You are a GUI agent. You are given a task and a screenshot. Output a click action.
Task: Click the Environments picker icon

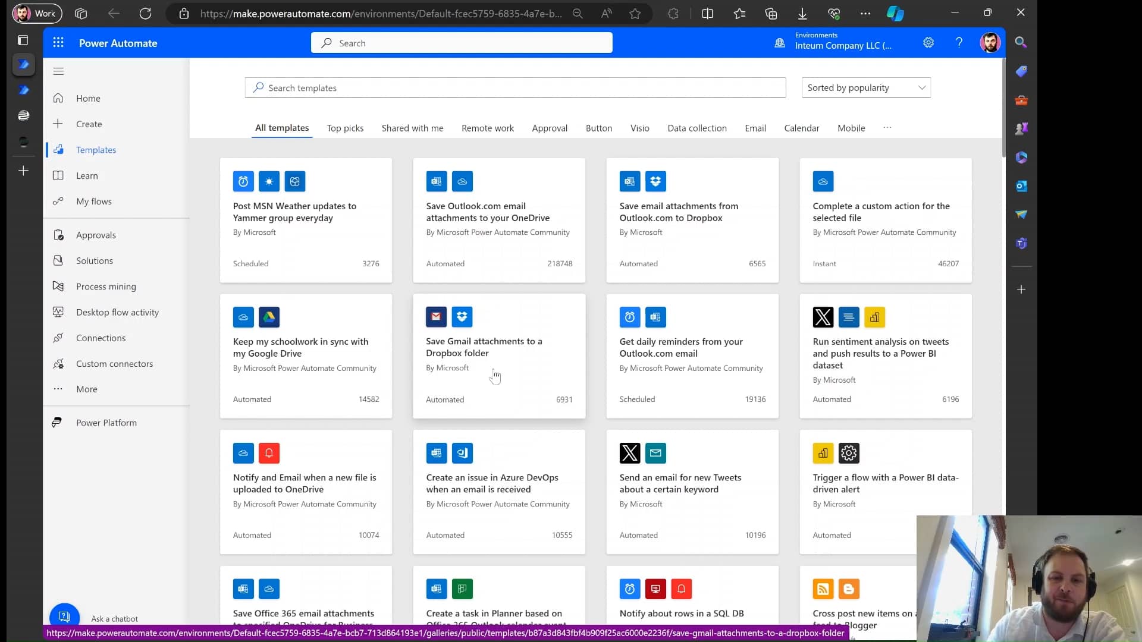coord(779,43)
